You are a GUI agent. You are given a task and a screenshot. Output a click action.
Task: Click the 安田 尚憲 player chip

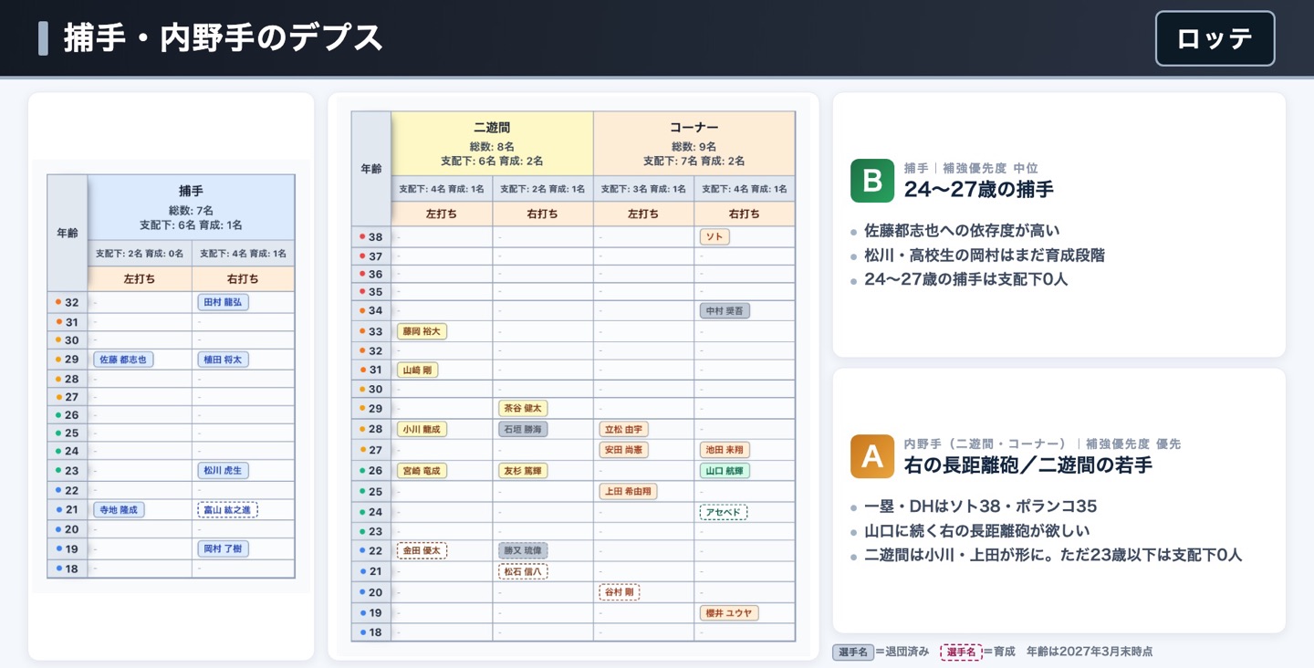(623, 449)
